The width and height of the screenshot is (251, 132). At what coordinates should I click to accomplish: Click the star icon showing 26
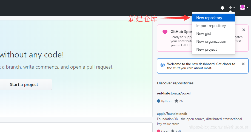click(x=176, y=101)
